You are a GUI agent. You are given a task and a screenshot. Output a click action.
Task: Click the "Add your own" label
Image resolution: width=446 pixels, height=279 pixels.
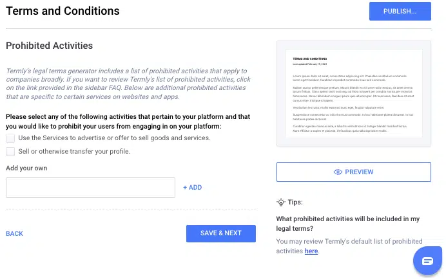[x=26, y=168]
